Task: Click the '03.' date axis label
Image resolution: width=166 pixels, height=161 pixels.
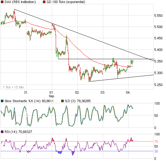Action: coord(103,92)
